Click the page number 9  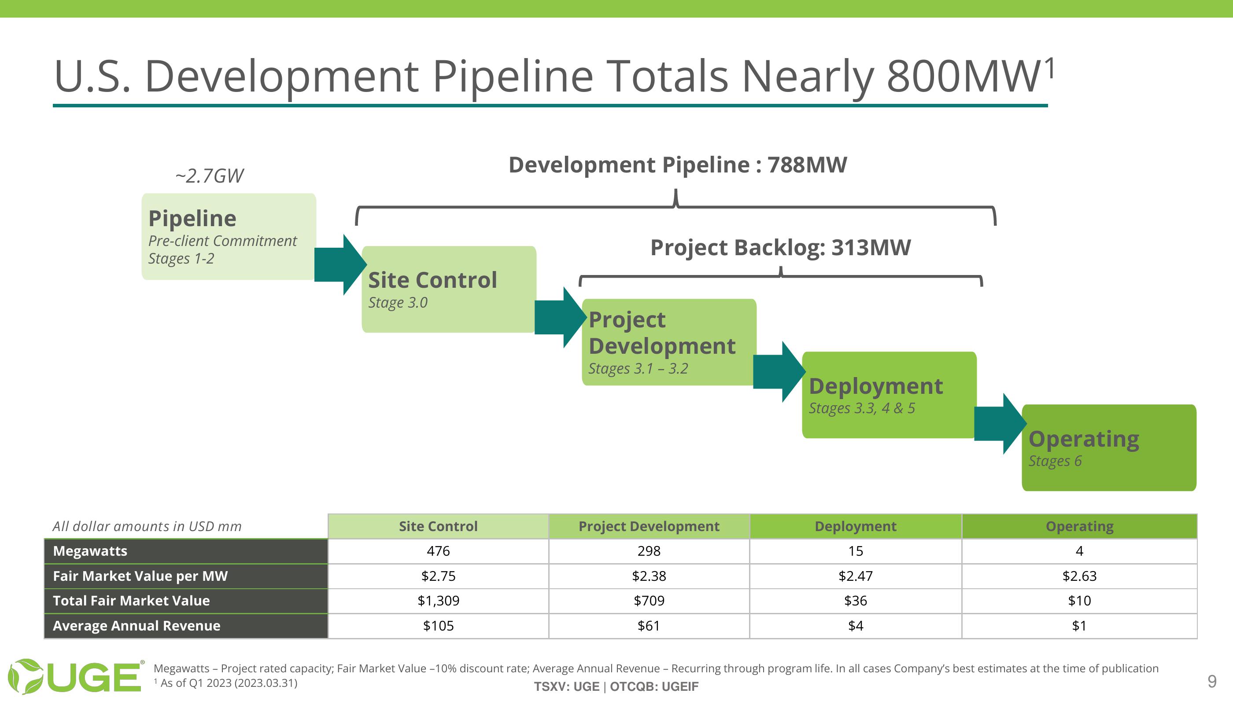click(1212, 681)
